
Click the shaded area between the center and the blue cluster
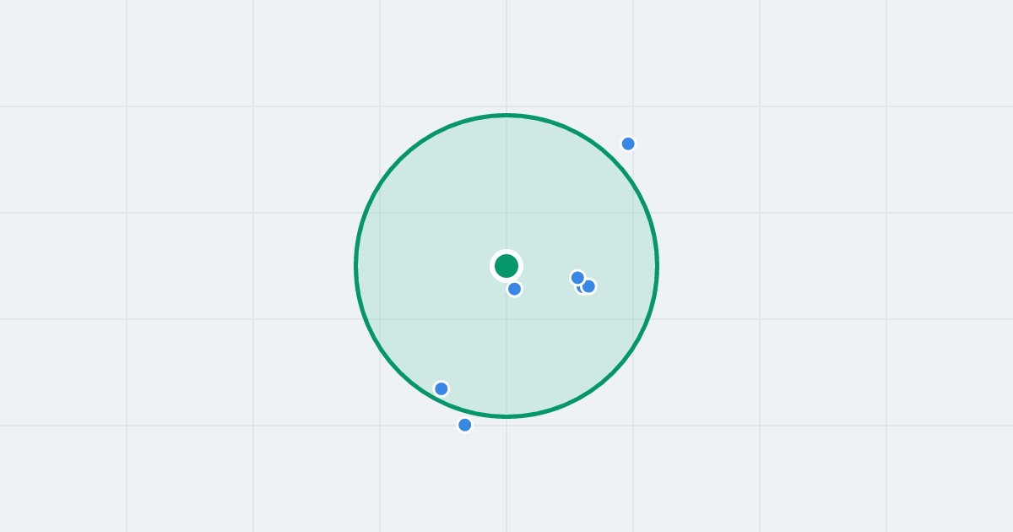pyautogui.click(x=544, y=272)
